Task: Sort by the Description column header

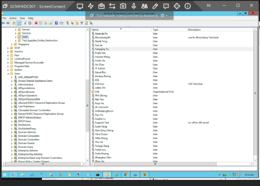Action: [220, 29]
